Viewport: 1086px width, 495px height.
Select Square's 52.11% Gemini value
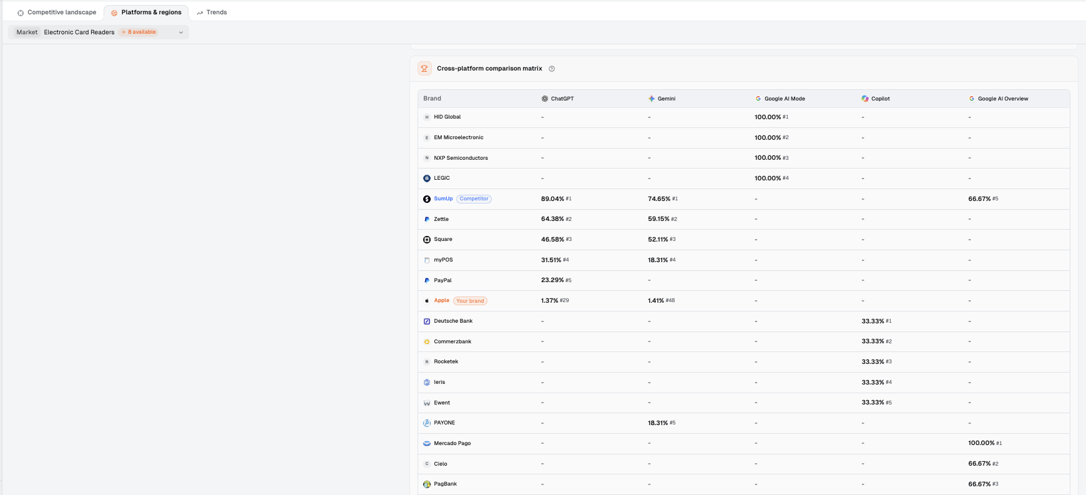point(658,240)
